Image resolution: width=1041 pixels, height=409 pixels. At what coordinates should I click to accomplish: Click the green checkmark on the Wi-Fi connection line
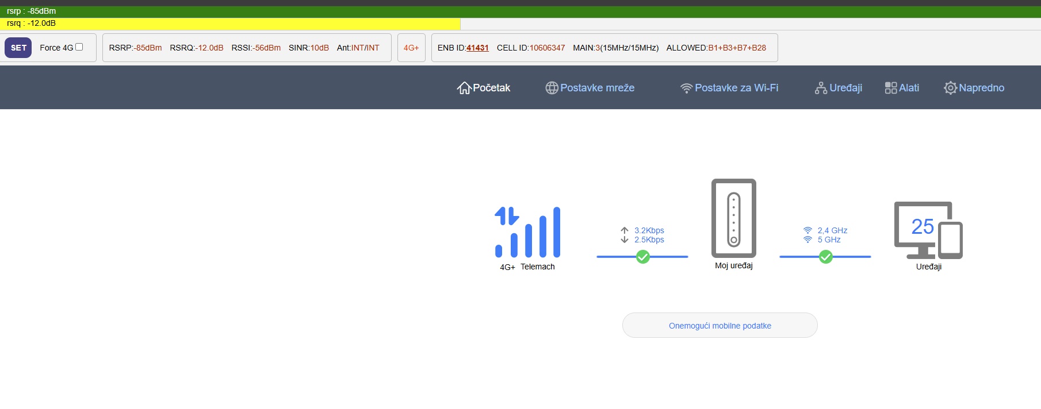[x=825, y=257]
